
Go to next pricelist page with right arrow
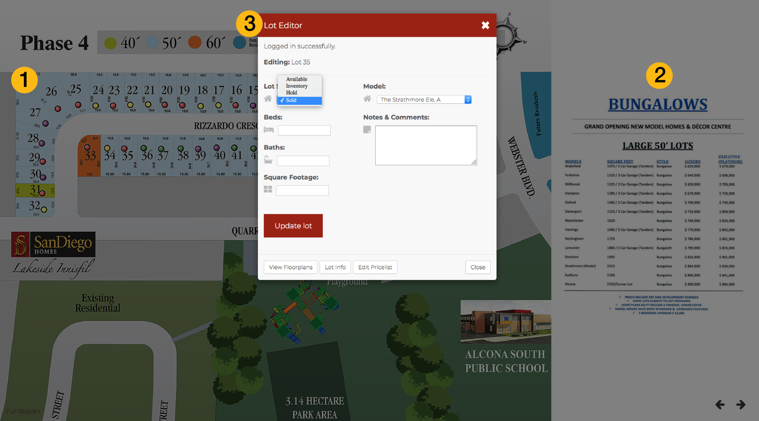(741, 404)
